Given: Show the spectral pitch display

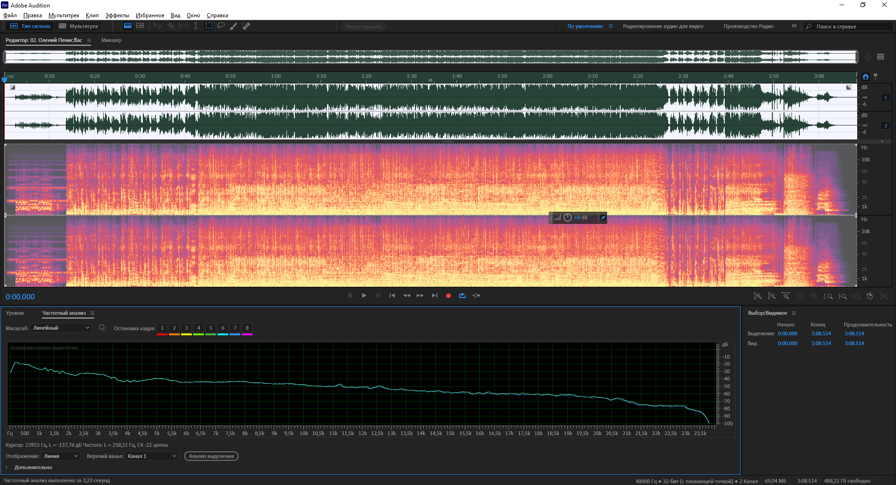Looking at the screenshot, I should coord(140,26).
